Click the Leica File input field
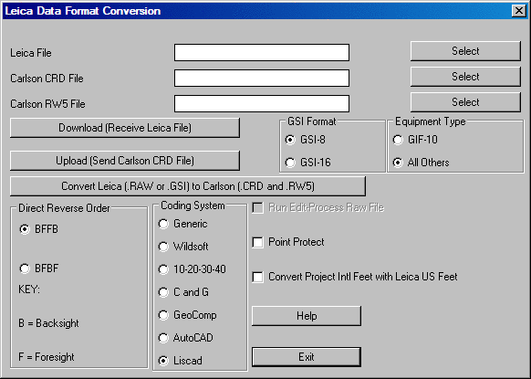Viewport: 531px width, 379px height. (262, 53)
